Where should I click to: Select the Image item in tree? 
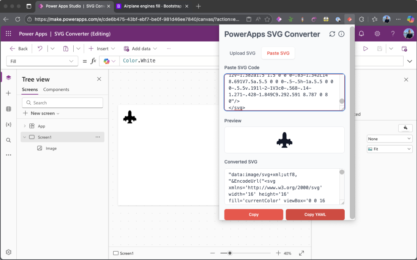click(x=51, y=148)
